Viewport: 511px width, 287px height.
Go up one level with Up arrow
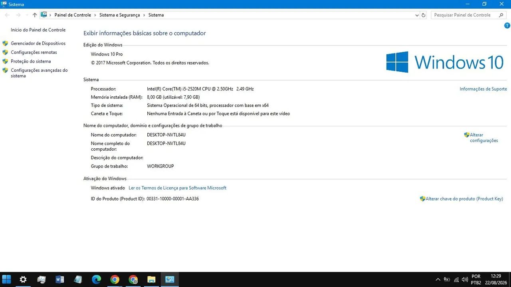coord(35,15)
